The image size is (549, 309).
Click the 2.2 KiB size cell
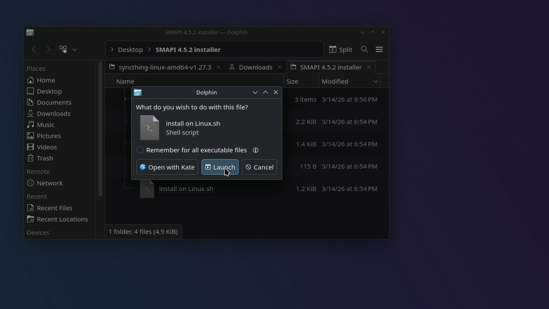[x=306, y=122]
